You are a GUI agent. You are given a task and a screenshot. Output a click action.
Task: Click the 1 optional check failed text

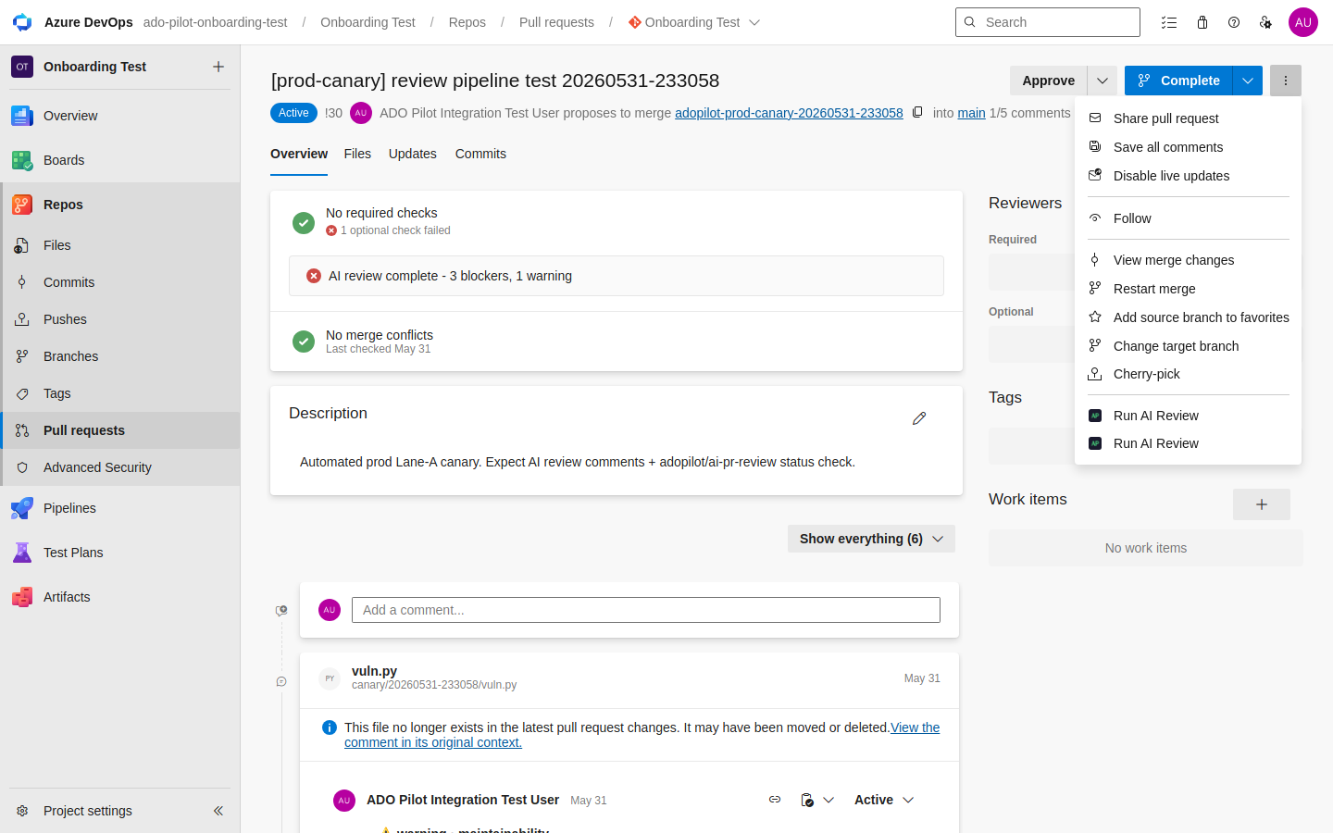(395, 230)
